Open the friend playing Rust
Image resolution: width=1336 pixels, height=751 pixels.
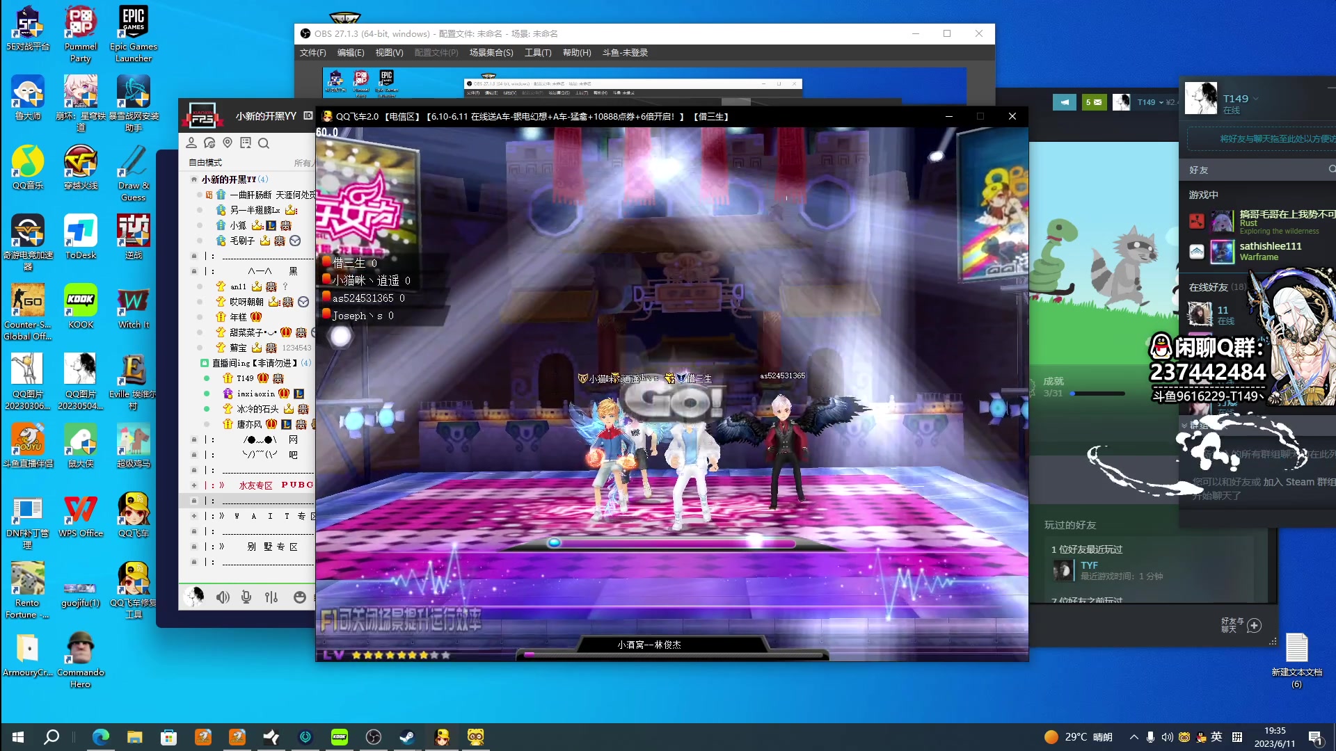1262,222
